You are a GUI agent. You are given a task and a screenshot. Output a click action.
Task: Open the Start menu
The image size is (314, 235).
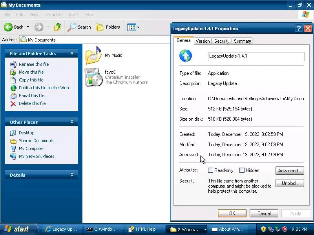(x=18, y=229)
